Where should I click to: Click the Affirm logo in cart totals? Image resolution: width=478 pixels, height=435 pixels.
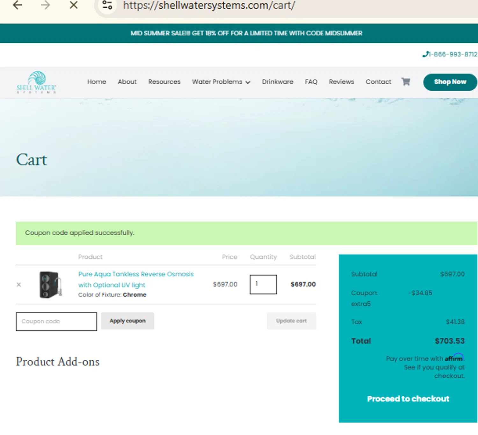pyautogui.click(x=454, y=358)
